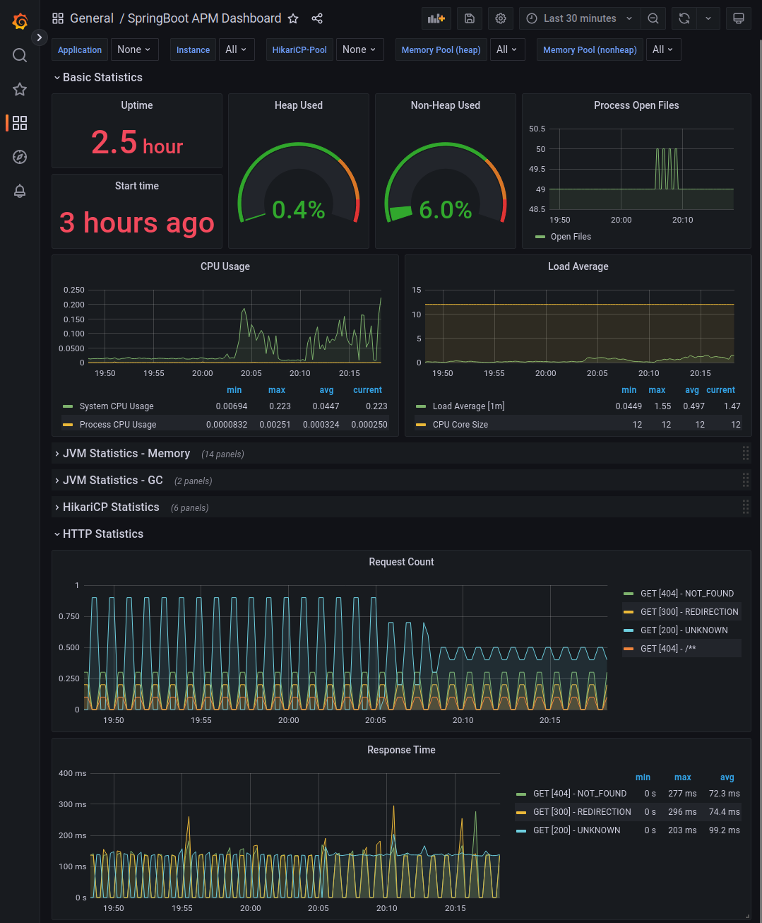Open the search dashboards magnifier icon
The height and width of the screenshot is (923, 762).
[x=20, y=55]
